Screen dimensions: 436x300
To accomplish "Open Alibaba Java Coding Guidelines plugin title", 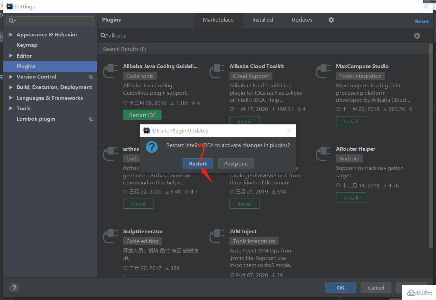I will [161, 66].
